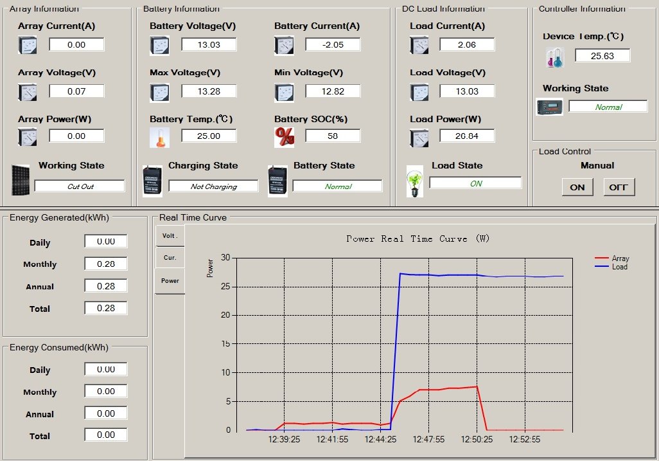This screenshot has height=461, width=659.
Task: Switch to the Volt. curve tab
Action: click(x=170, y=236)
